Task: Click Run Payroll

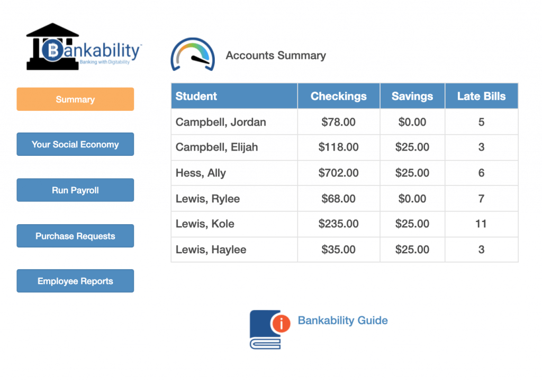Action: pyautogui.click(x=75, y=190)
